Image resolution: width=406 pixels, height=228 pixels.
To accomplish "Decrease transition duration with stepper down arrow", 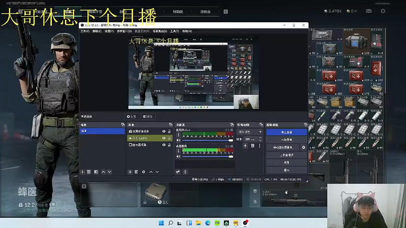I will (x=260, y=141).
